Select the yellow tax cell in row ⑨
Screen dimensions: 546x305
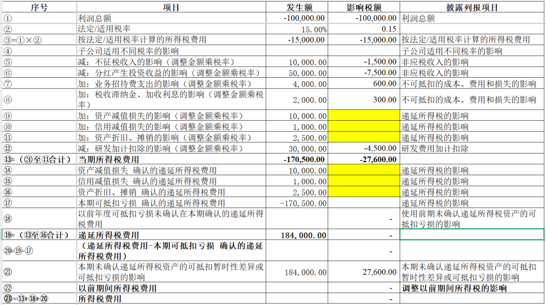click(x=364, y=116)
